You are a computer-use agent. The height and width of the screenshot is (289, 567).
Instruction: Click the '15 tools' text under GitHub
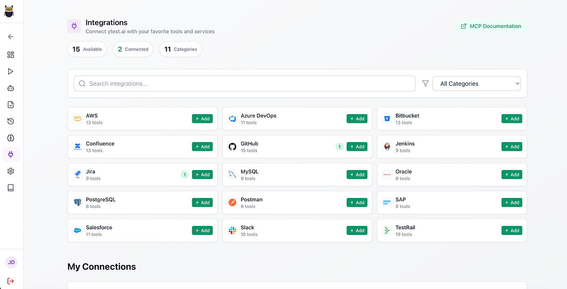249,151
